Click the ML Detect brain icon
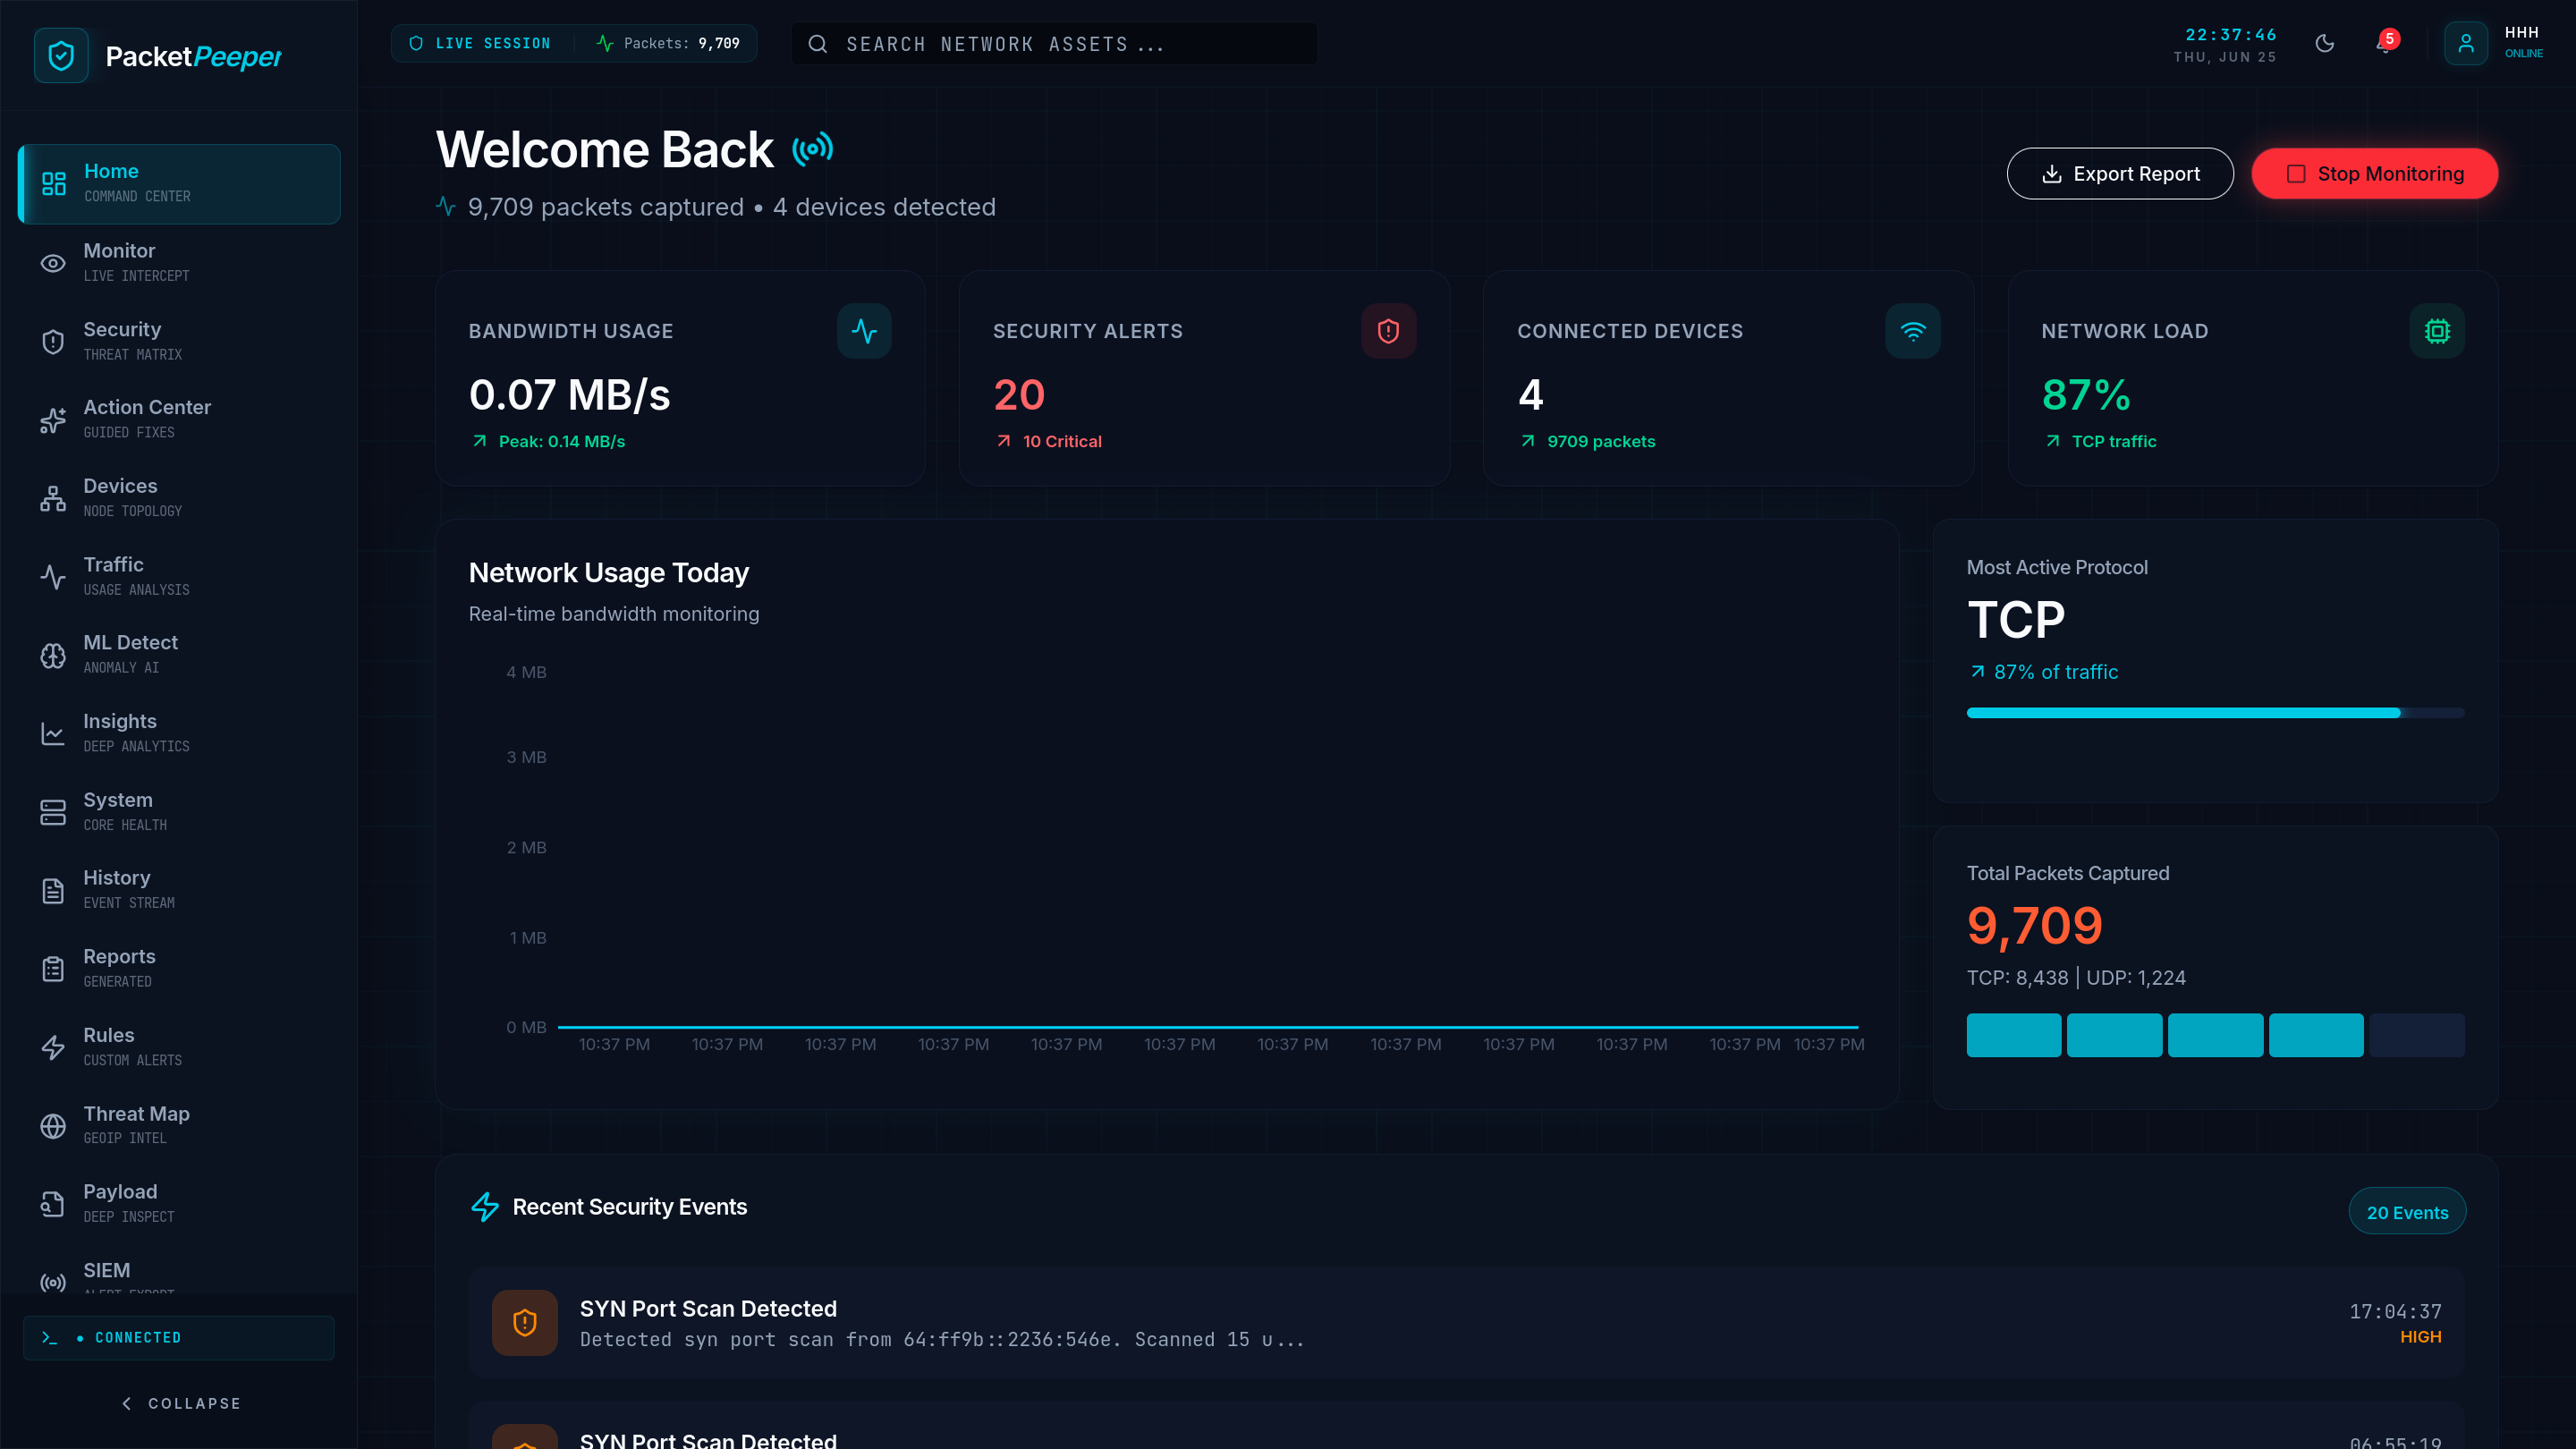The height and width of the screenshot is (1449, 2576). tap(53, 655)
